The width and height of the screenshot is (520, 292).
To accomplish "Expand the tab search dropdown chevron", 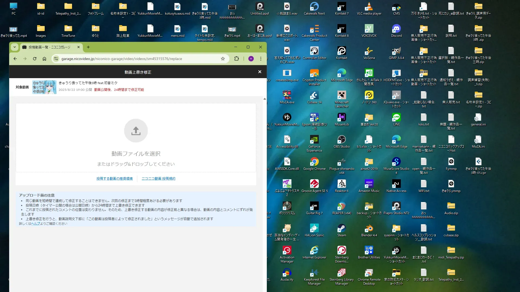I will click(15, 47).
